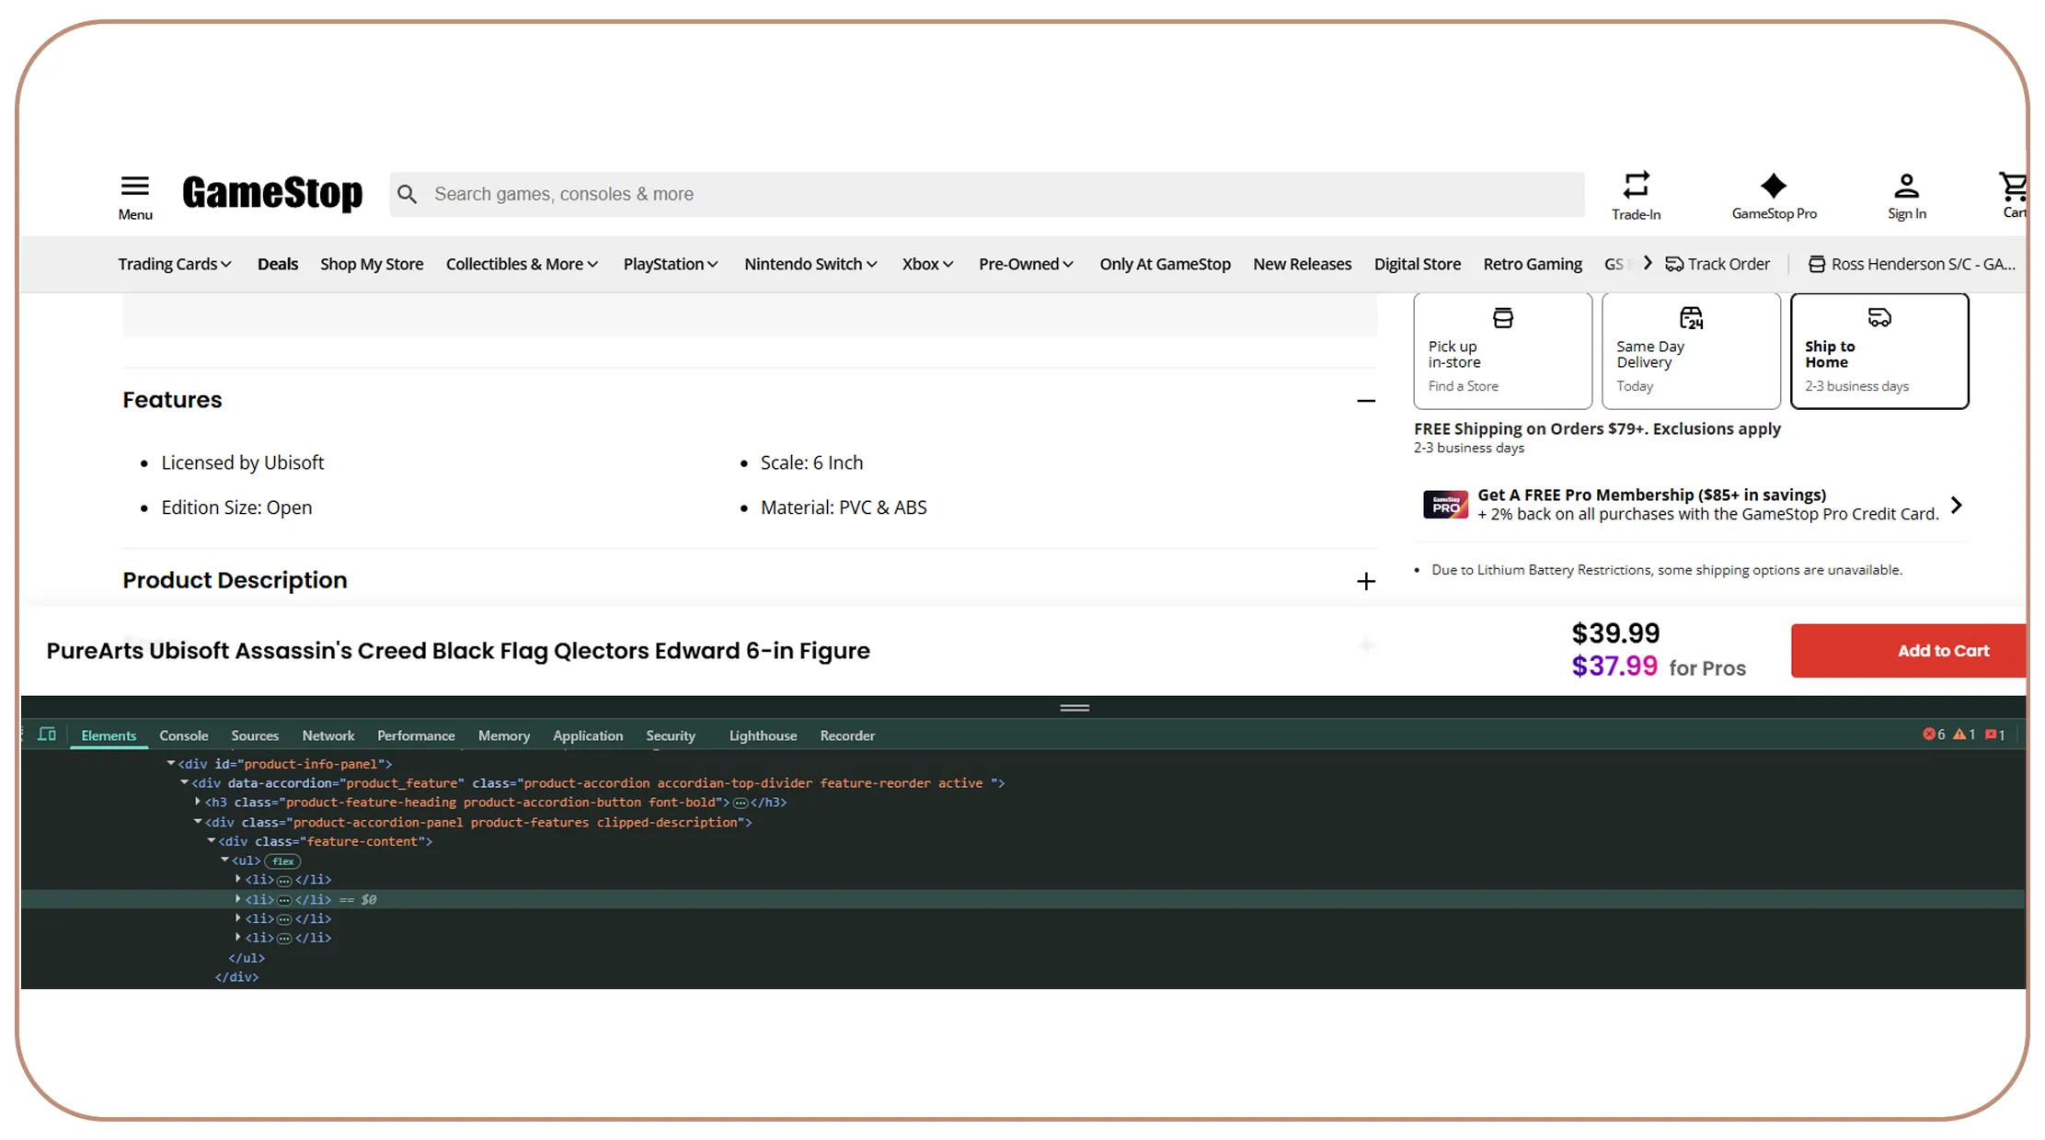Select Ship to Home option
This screenshot has height=1140, width=2045.
pos(1879,350)
